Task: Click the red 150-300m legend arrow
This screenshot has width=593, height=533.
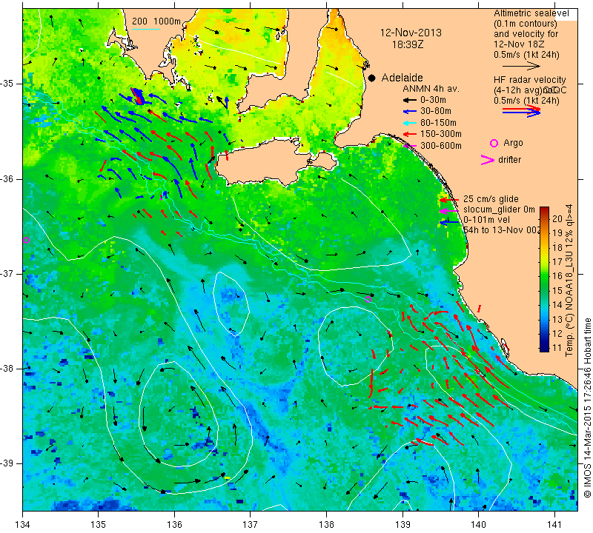Action: 409,134
